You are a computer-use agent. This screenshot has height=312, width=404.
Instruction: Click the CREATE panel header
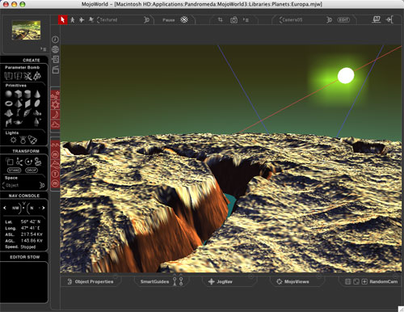[x=32, y=60]
